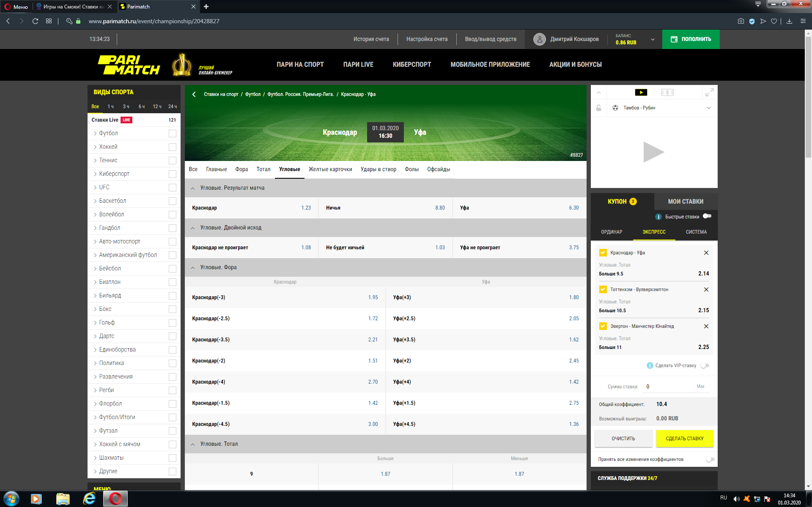This screenshot has height=507, width=812.
Task: Uncheck Краснодар - Уфа bet checkbox
Action: [603, 253]
